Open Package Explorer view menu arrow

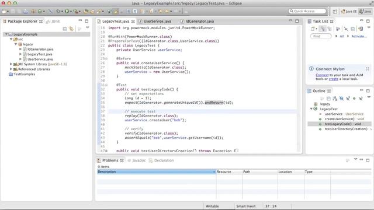[x=88, y=27]
